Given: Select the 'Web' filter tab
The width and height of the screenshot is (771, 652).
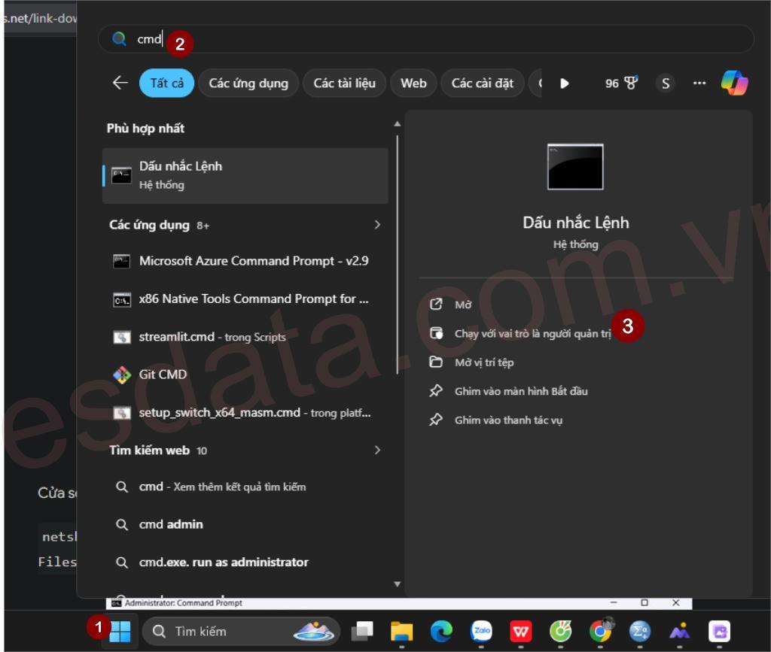Looking at the screenshot, I should pos(413,83).
